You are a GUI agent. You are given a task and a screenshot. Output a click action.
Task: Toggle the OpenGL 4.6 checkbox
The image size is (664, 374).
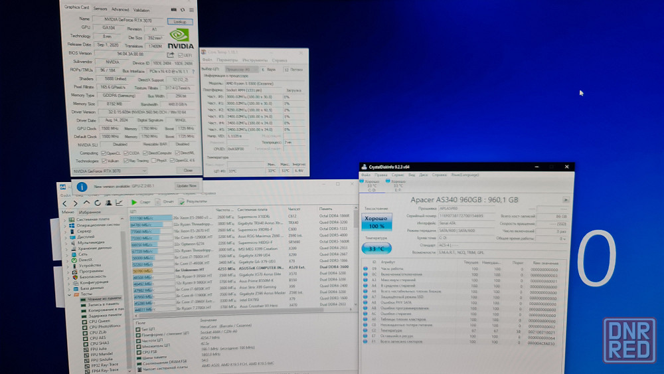point(172,161)
